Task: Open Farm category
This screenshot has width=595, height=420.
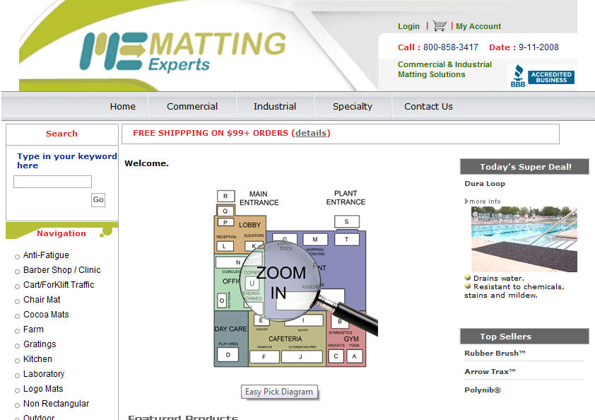Action: pyautogui.click(x=33, y=329)
